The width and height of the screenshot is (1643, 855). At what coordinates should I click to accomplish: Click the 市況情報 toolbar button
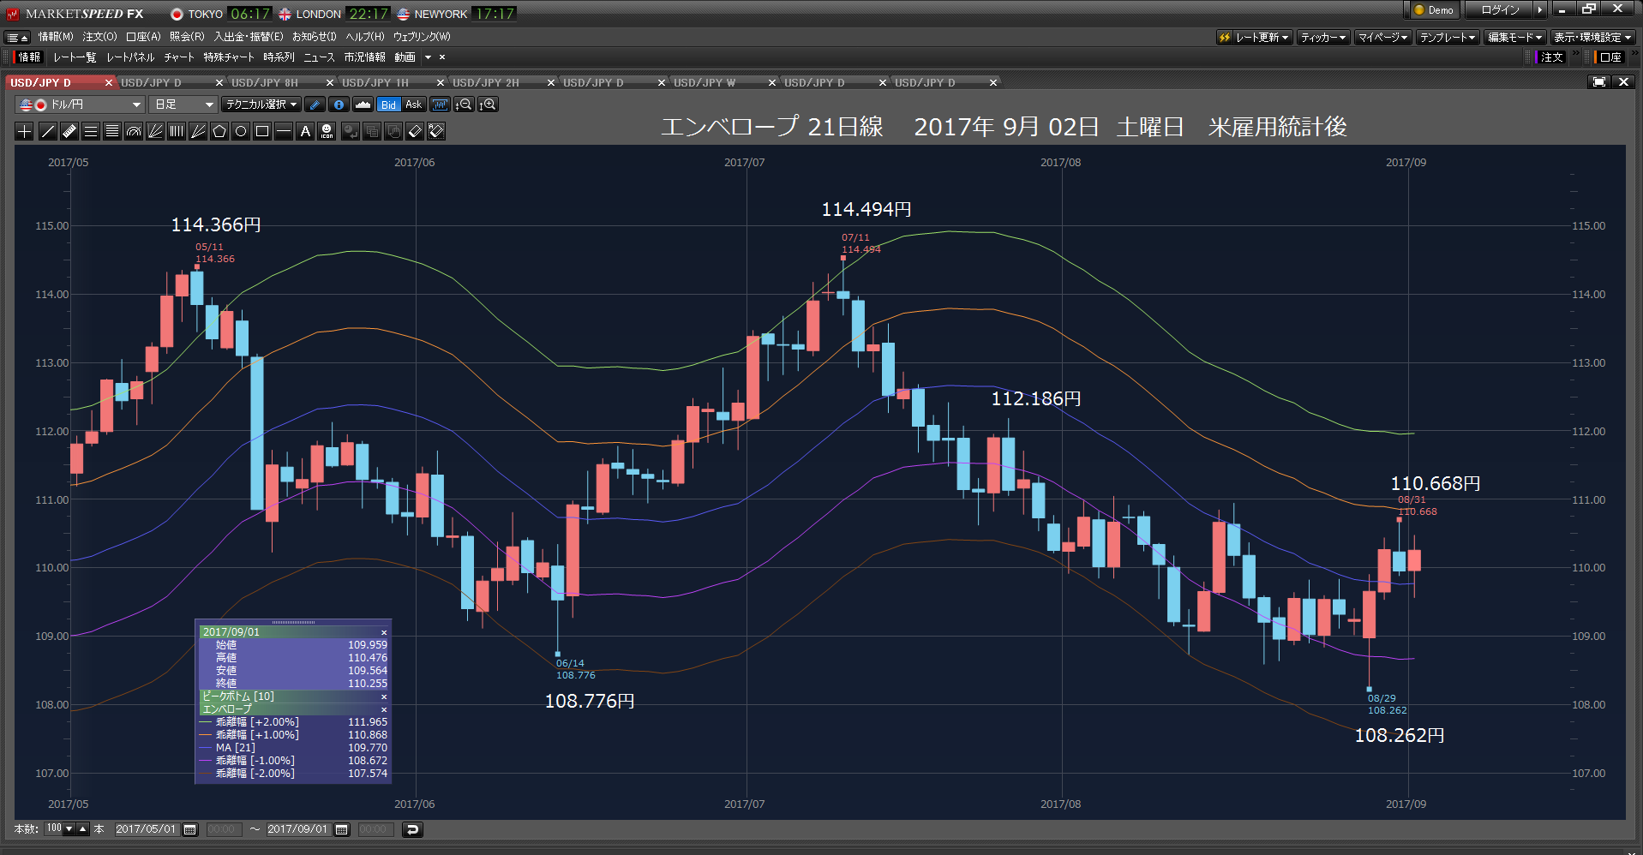pyautogui.click(x=364, y=57)
